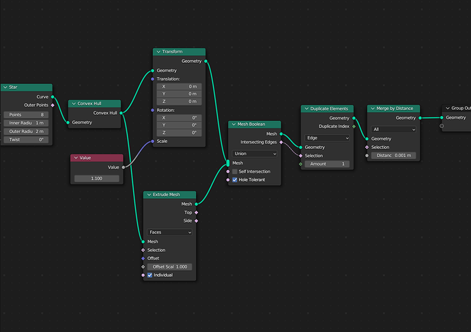Click the Points field in Star node
Image resolution: width=471 pixels, height=332 pixels.
click(26, 115)
